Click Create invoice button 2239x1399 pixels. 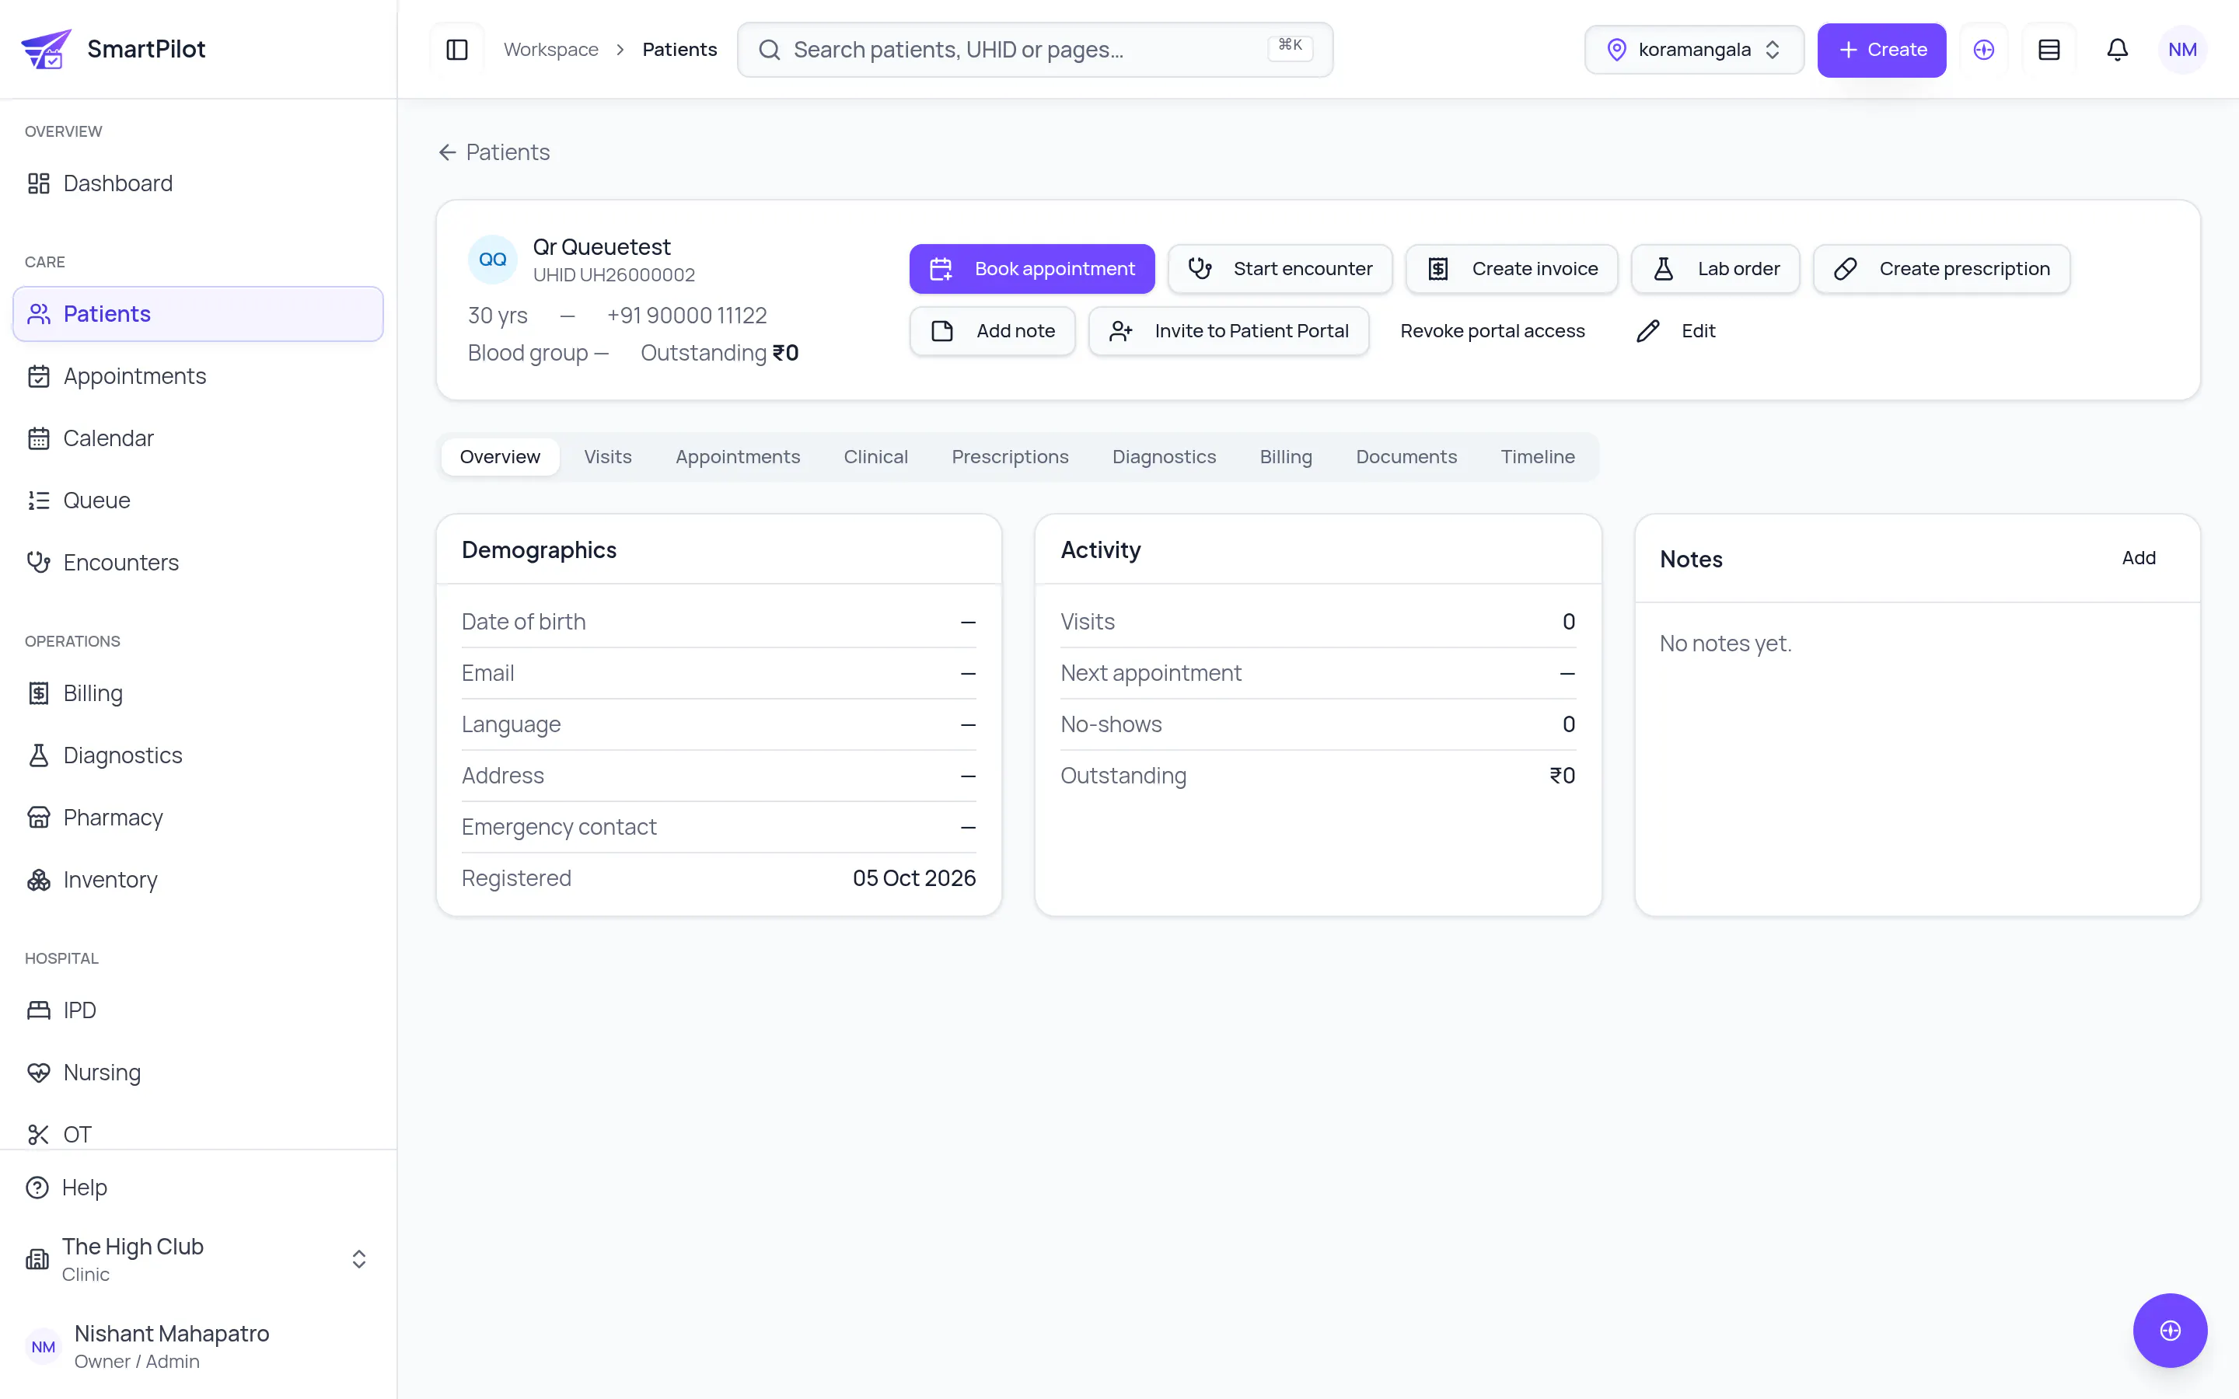pos(1512,269)
